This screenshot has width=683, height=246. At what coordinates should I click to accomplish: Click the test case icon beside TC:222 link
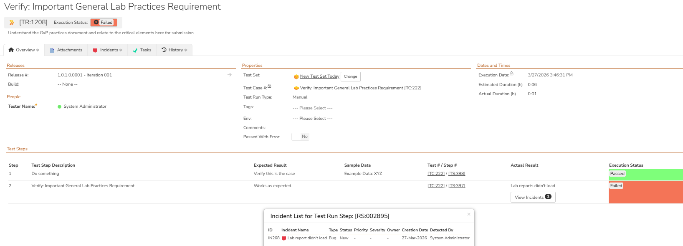[x=296, y=88]
